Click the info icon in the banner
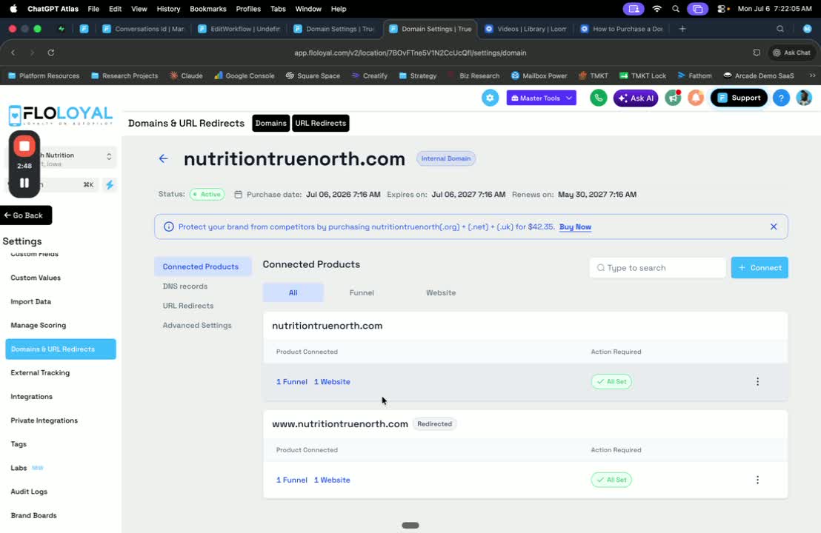Screen dimensions: 821x533 point(169,227)
